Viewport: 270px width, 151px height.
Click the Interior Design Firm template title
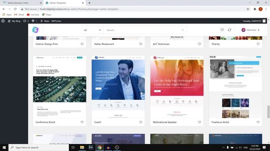coord(47,44)
